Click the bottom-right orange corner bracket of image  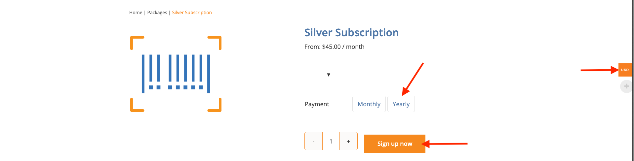(215, 105)
